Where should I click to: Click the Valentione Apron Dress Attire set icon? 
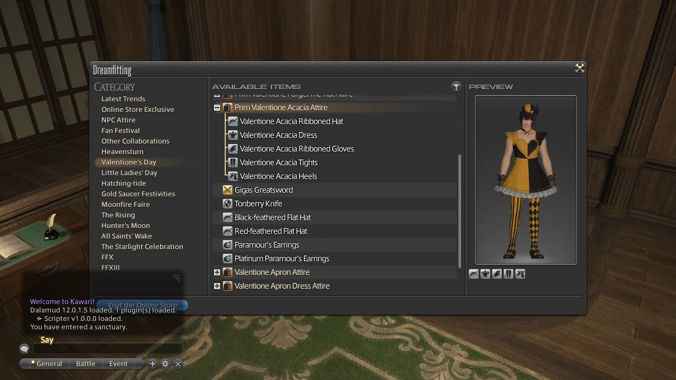coord(228,286)
